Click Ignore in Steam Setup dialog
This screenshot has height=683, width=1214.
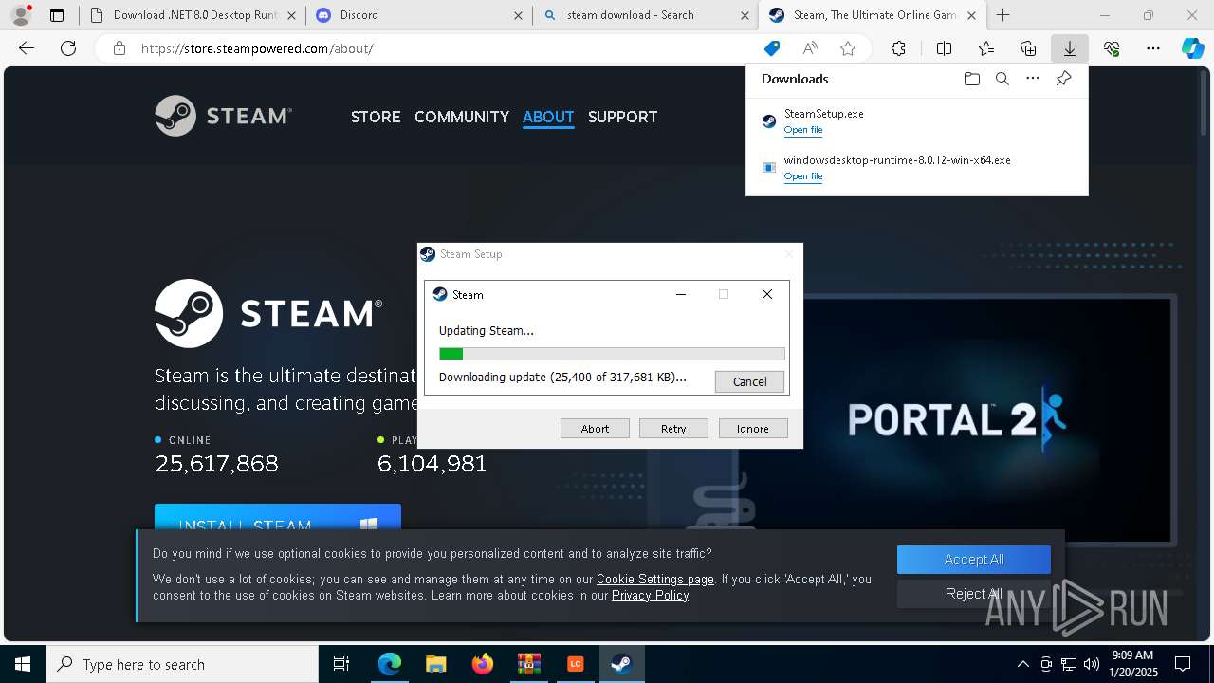pyautogui.click(x=753, y=429)
